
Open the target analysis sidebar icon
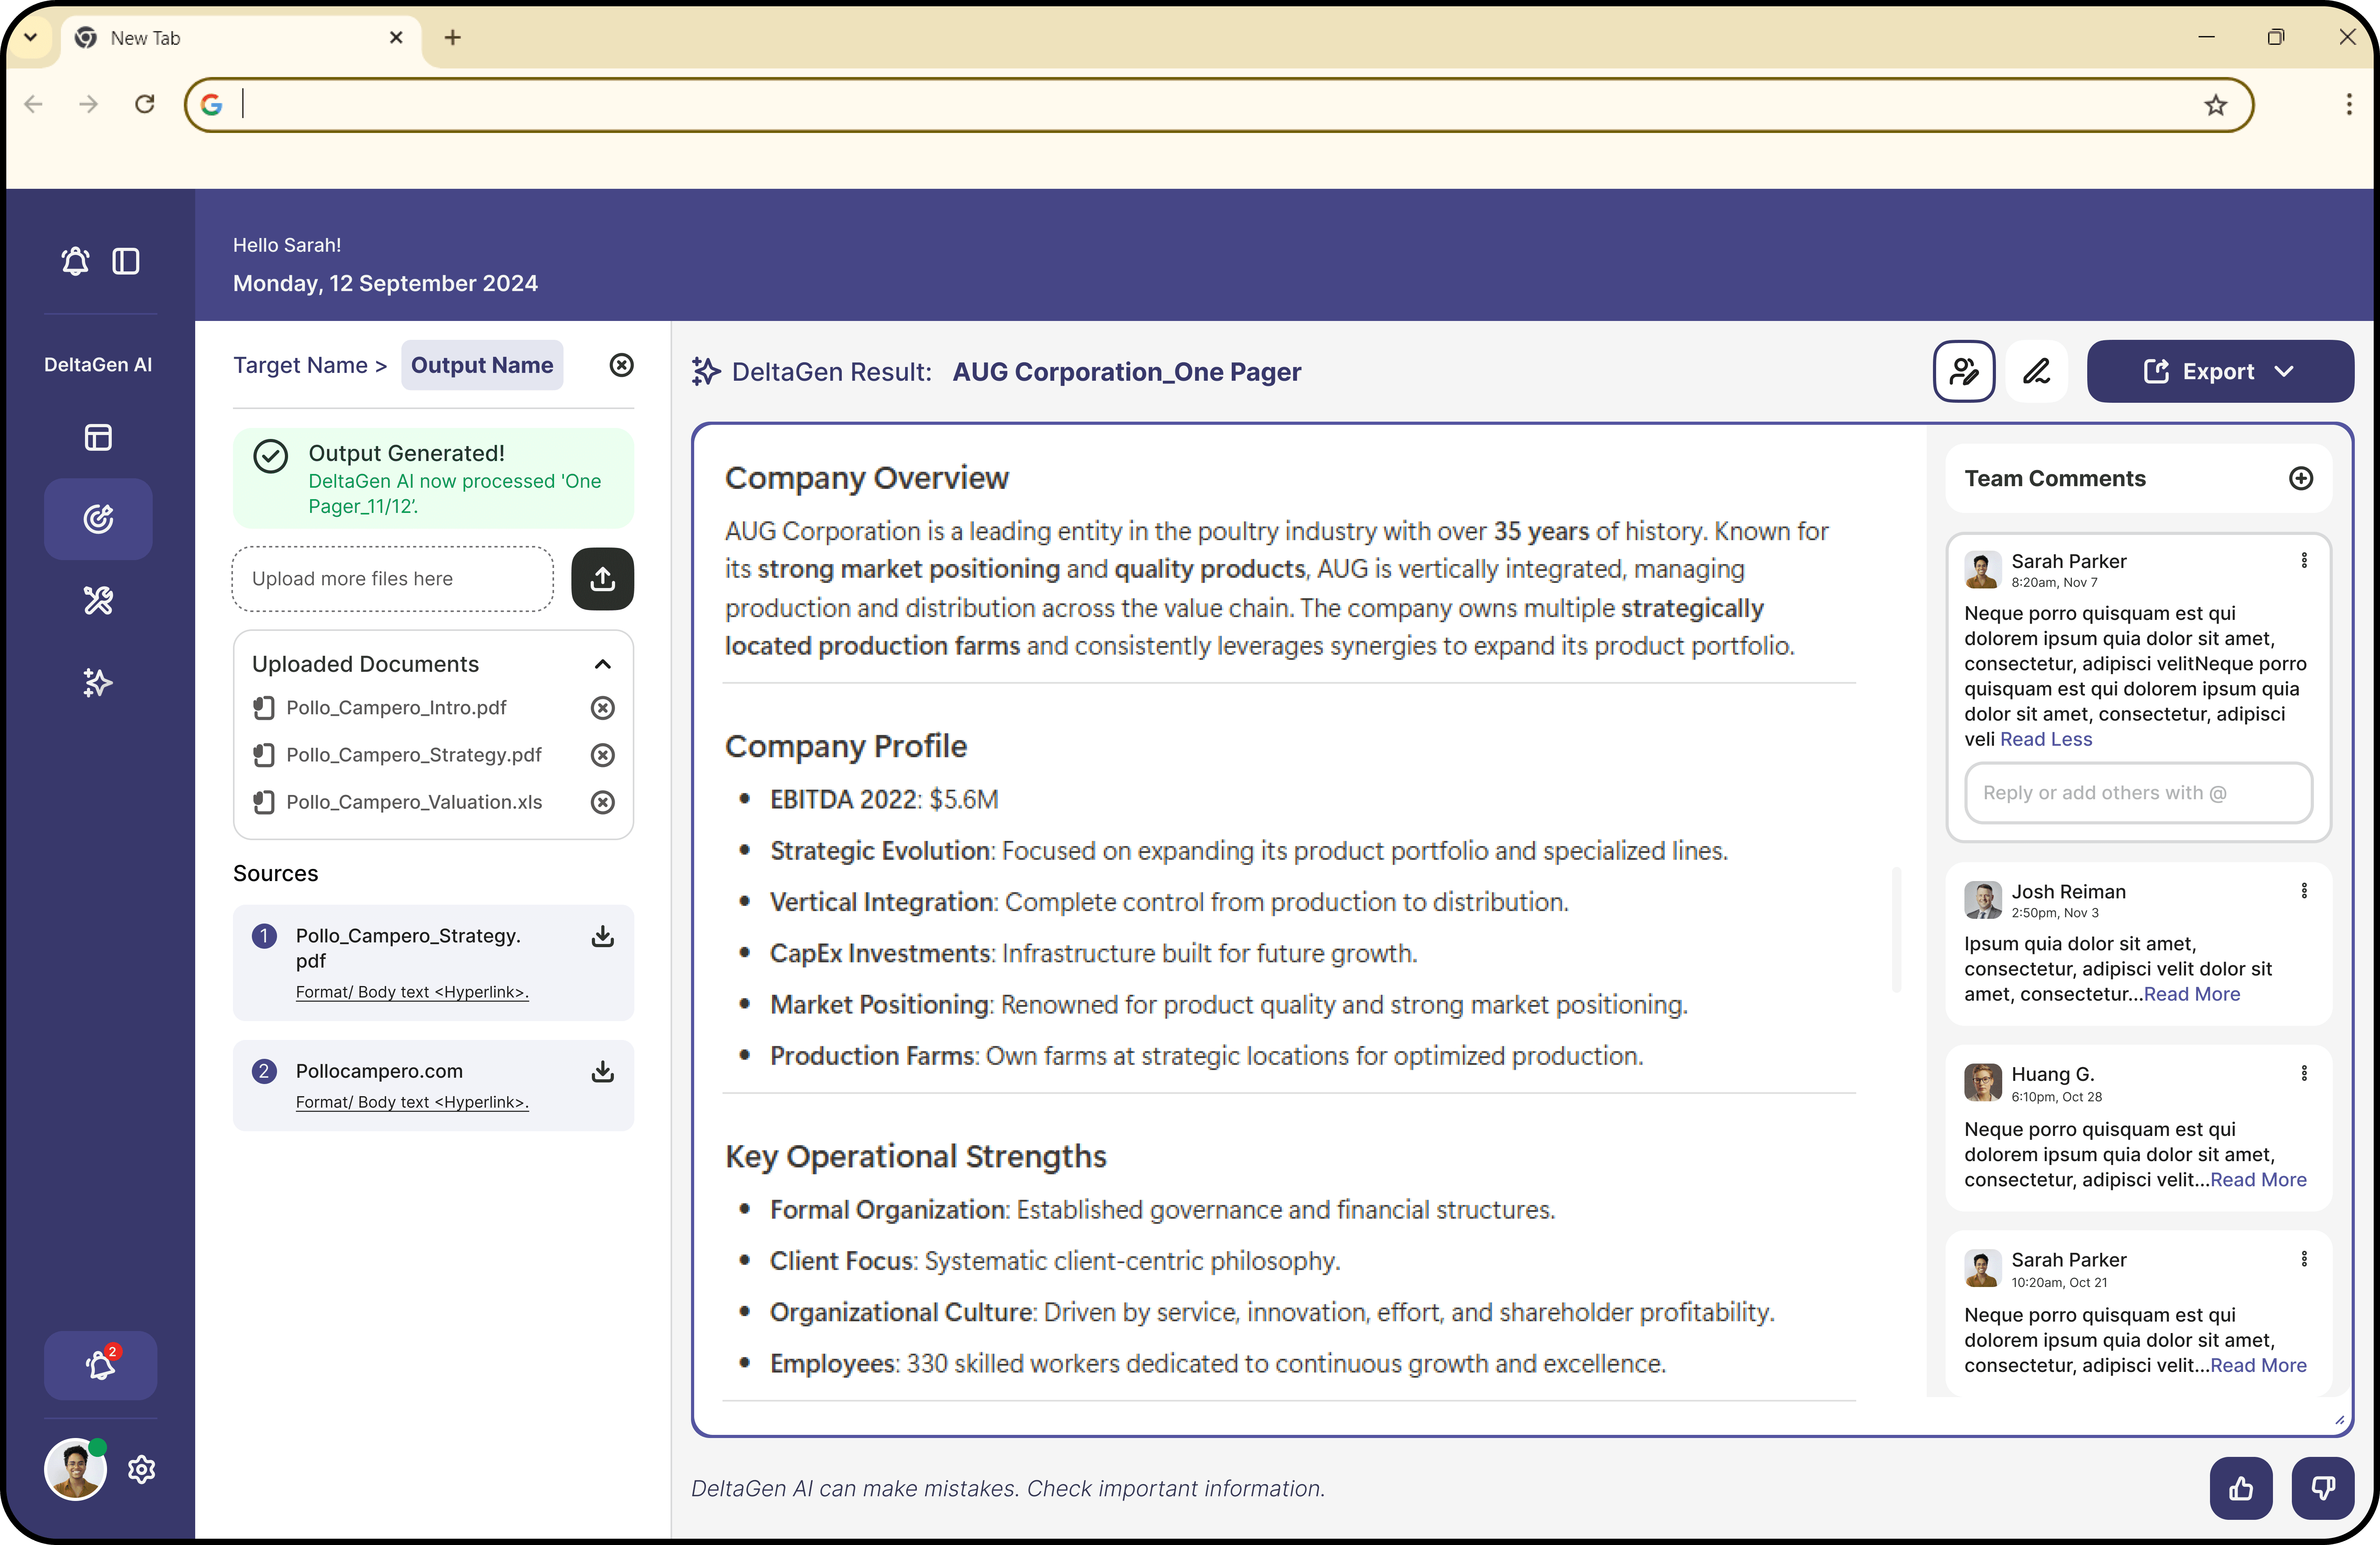pyautogui.click(x=98, y=519)
